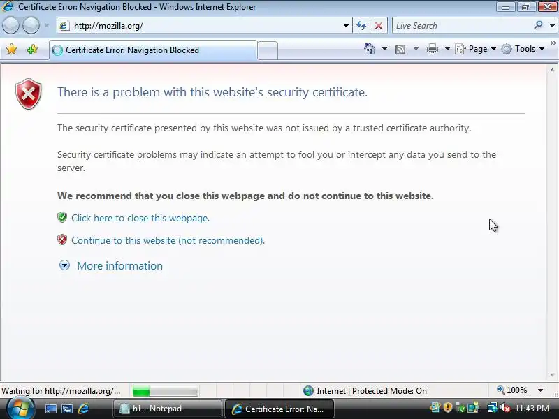Click Certificate Error taskbar button
559x419 pixels.
coord(279,409)
